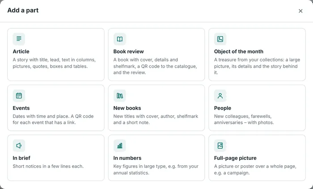Pick the Book review heading
Image resolution: width=313 pixels, height=189 pixels.
point(129,52)
